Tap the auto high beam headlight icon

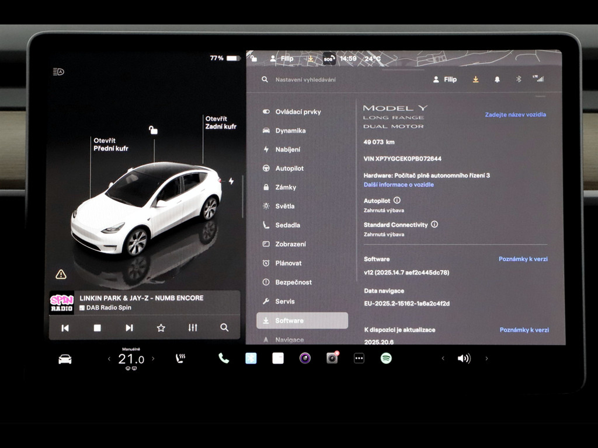pos(58,72)
